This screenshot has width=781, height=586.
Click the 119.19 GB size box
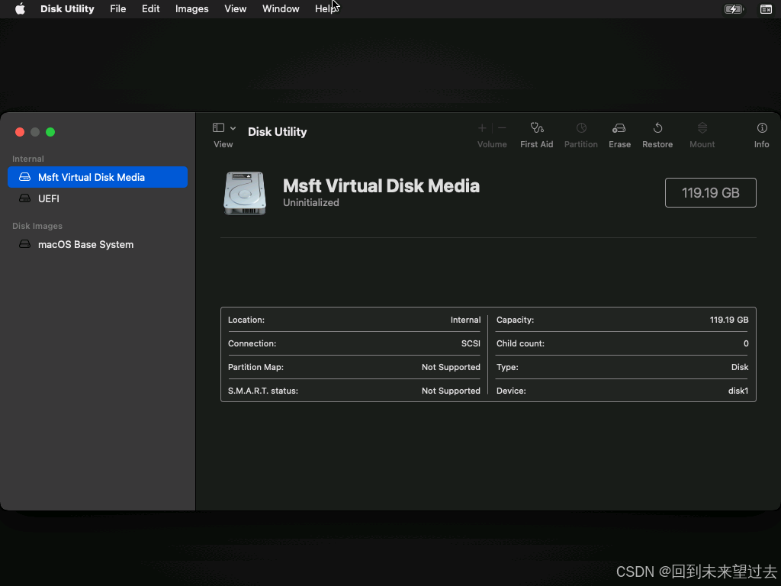pyautogui.click(x=710, y=193)
